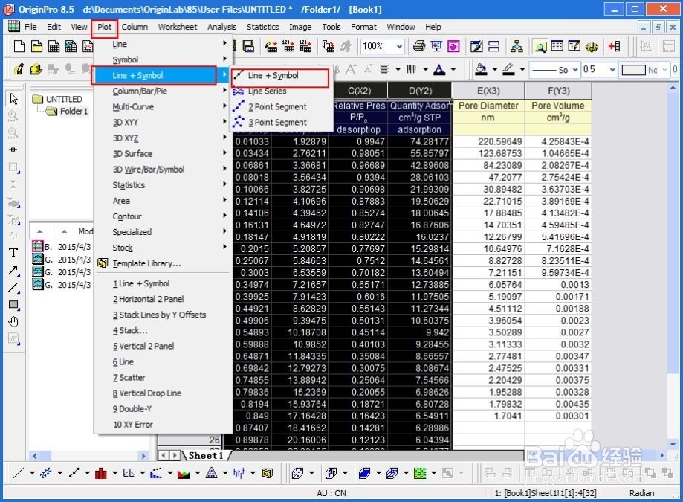The width and height of the screenshot is (683, 502).
Task: Select the Rectangle tool
Action: (x=13, y=305)
